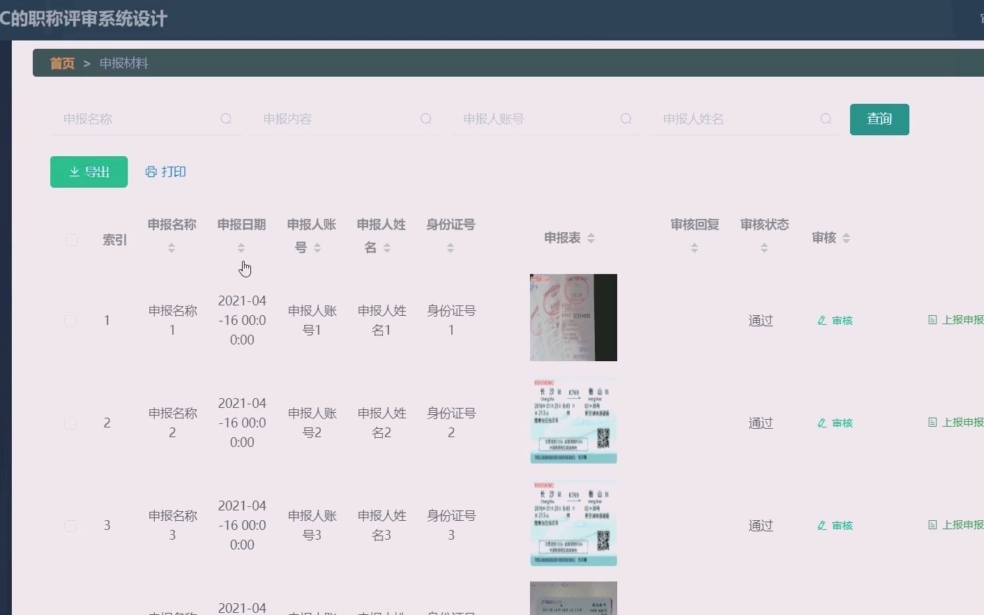Sort by 申报名称 column

[x=172, y=248]
